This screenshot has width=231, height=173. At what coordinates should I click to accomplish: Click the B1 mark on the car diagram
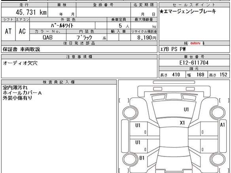(142, 158)
